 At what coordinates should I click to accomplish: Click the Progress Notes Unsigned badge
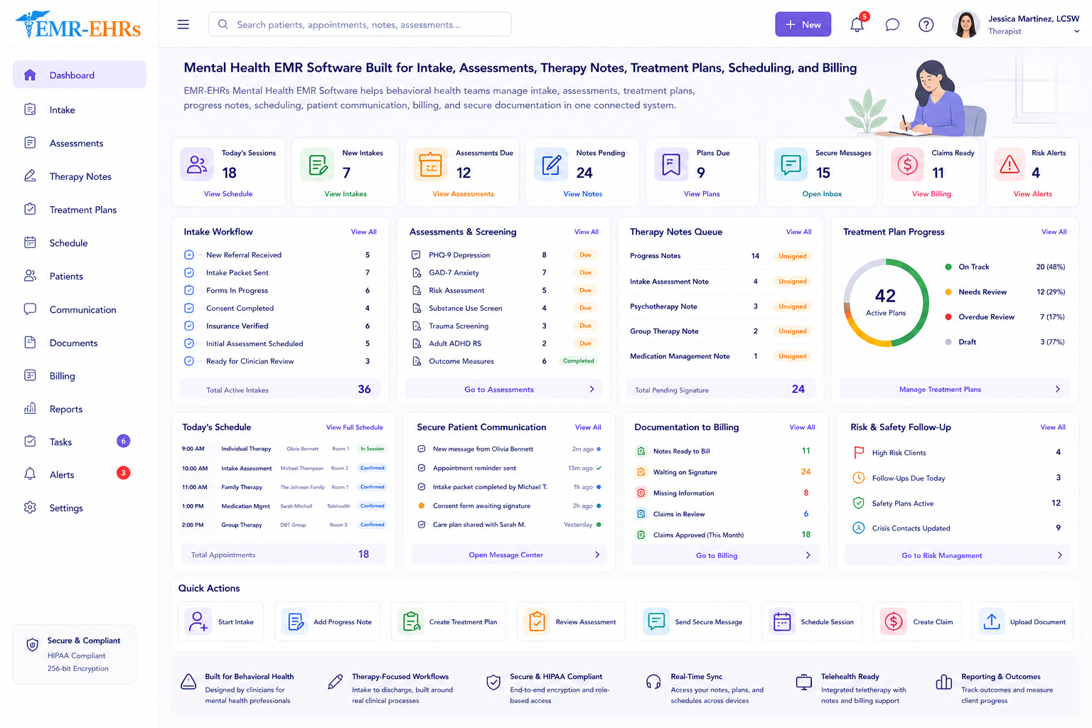tap(792, 256)
